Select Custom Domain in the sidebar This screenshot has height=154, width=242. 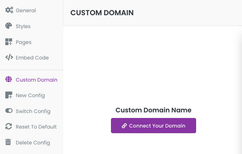pyautogui.click(x=36, y=80)
